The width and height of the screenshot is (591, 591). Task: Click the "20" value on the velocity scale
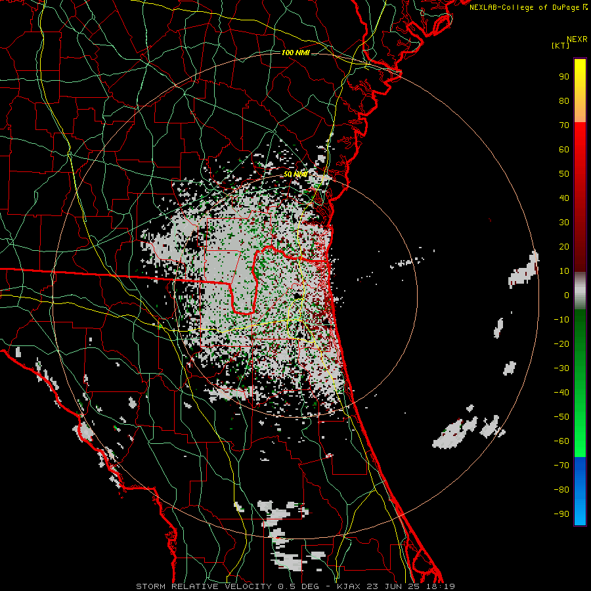(x=564, y=247)
